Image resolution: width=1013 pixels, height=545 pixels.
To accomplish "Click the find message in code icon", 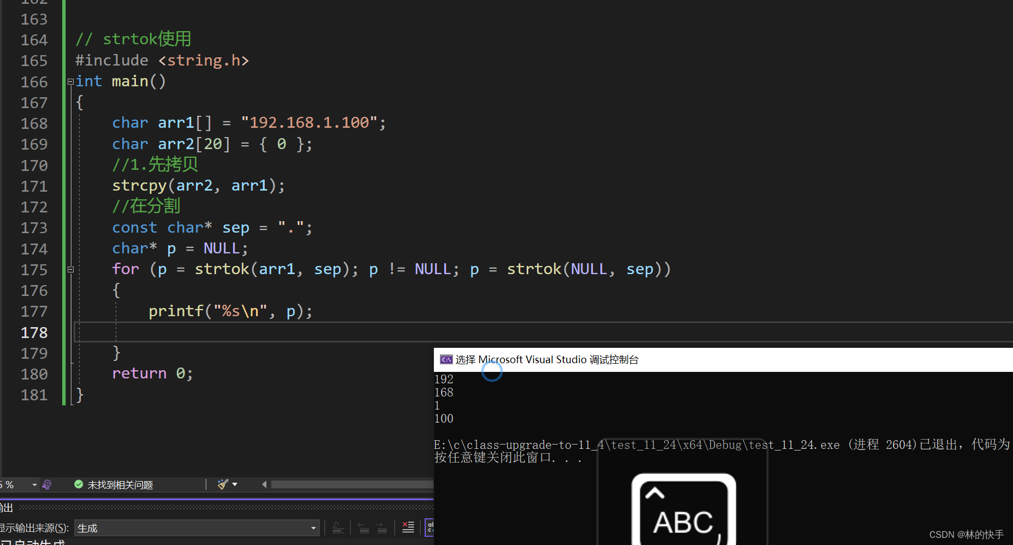I will 338,528.
